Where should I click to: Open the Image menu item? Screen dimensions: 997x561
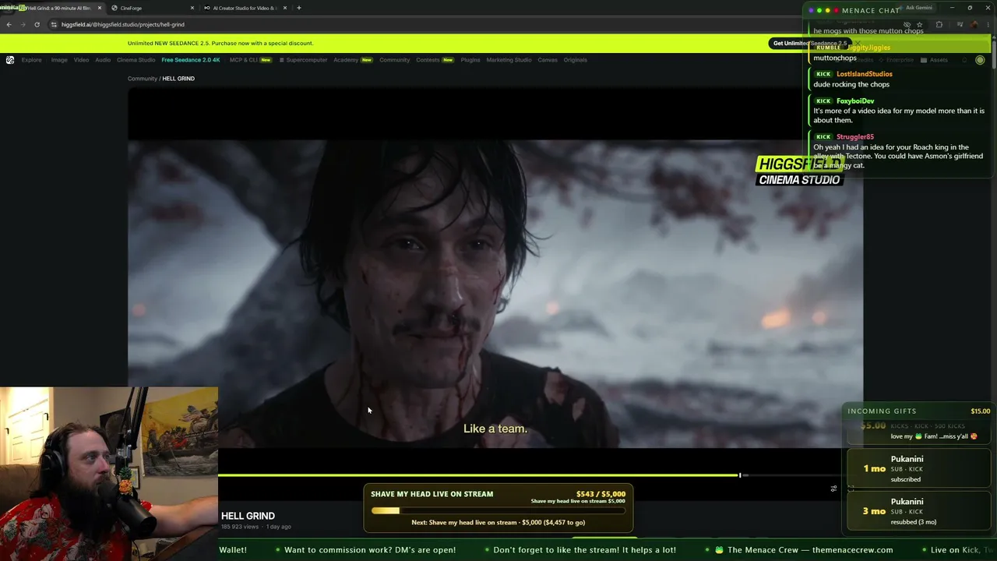[x=59, y=60]
